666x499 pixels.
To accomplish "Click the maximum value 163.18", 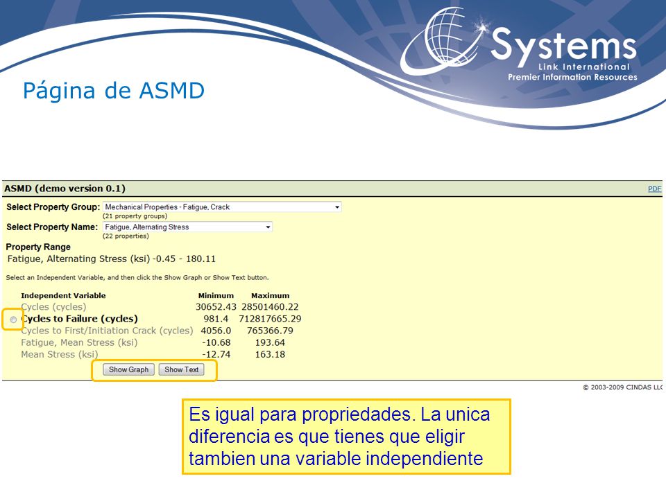I will (x=270, y=354).
